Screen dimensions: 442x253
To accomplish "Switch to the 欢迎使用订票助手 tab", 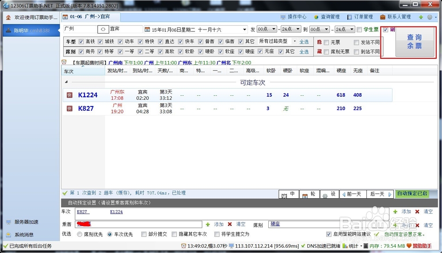I will (x=31, y=18).
